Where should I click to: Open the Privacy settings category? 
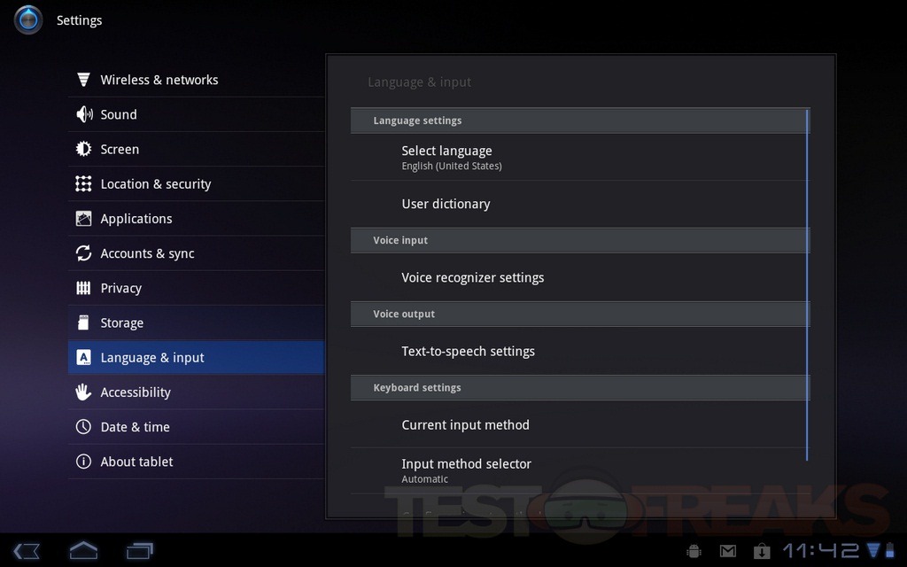click(121, 288)
